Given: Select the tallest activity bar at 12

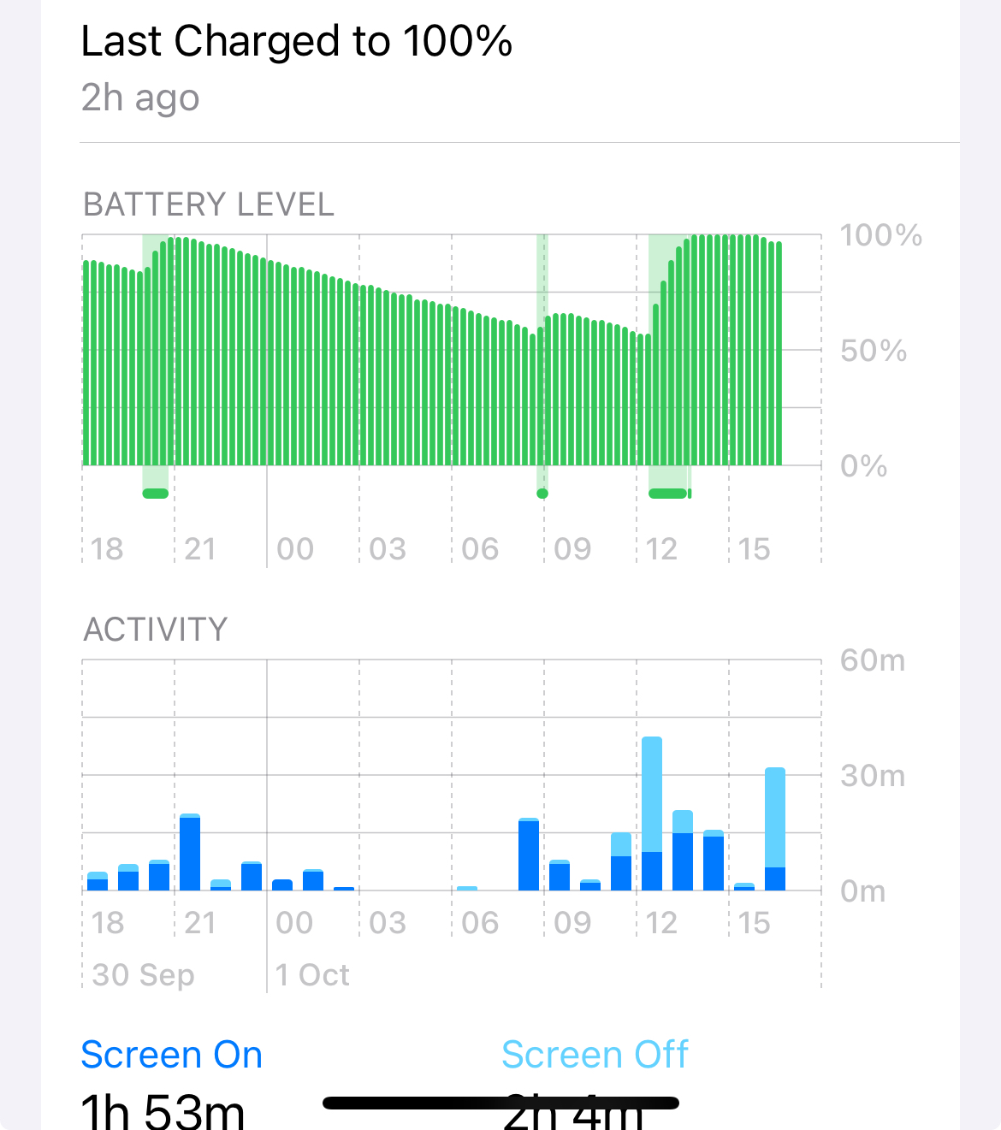Looking at the screenshot, I should click(x=652, y=813).
